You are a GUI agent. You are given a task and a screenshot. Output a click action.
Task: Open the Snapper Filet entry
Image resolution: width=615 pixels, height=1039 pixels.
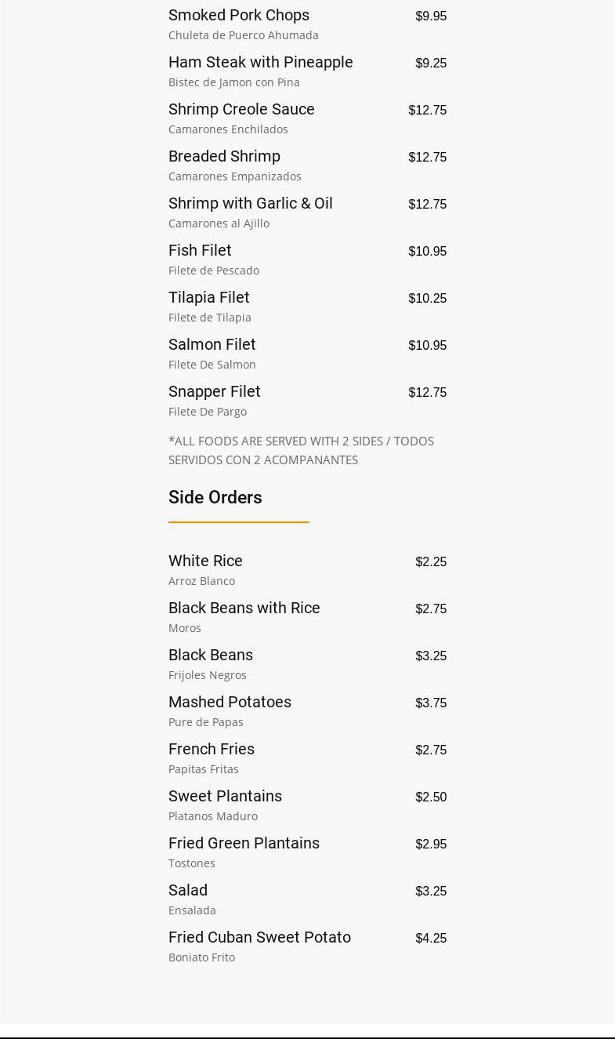214,392
